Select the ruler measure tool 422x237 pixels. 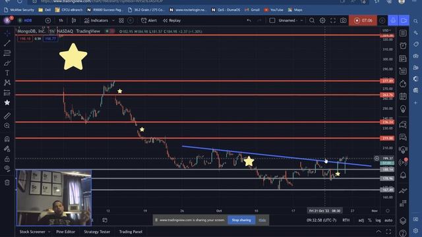tap(7, 116)
